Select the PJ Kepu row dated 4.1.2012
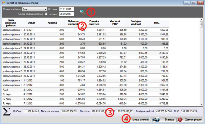This screenshot has width=205, height=124. pos(85,94)
